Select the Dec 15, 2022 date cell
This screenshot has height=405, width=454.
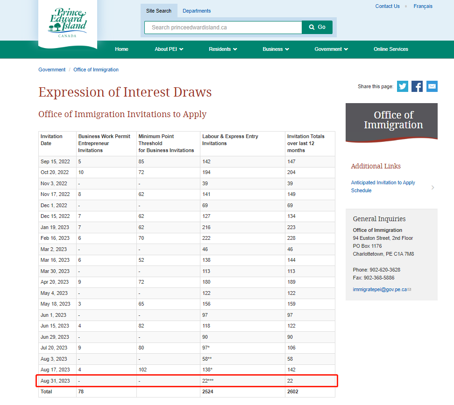coord(57,216)
